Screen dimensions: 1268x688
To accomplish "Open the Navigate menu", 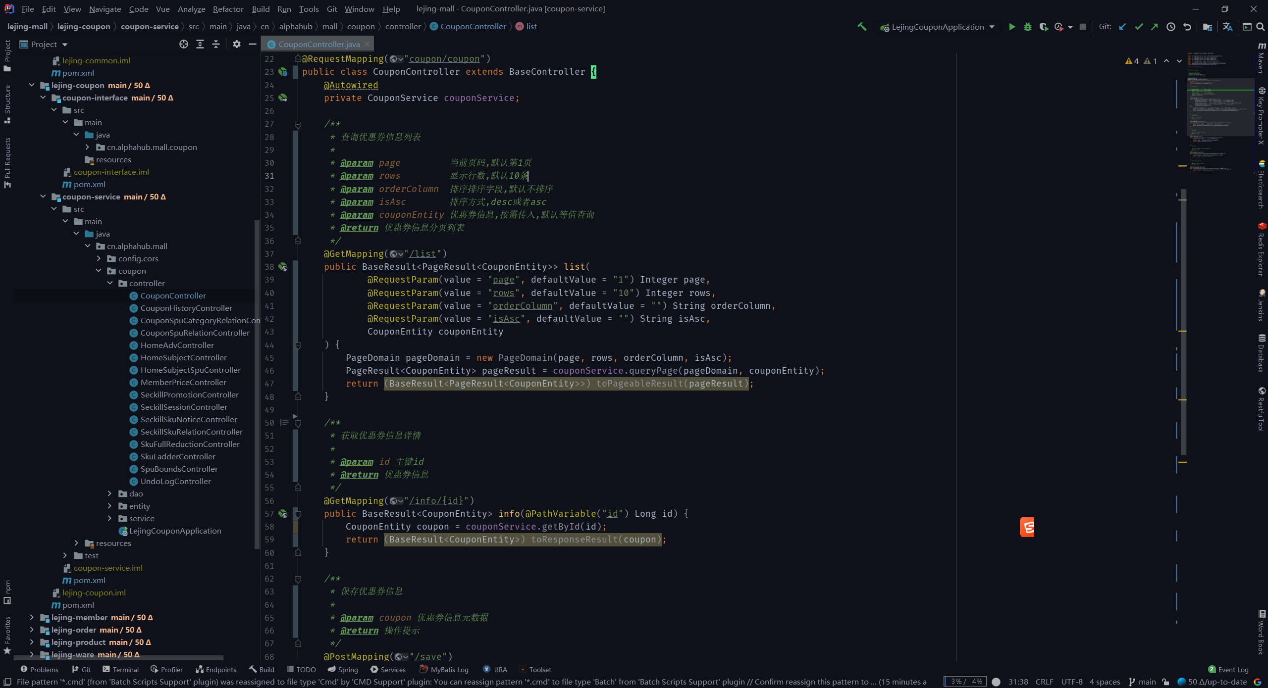I will pyautogui.click(x=105, y=9).
